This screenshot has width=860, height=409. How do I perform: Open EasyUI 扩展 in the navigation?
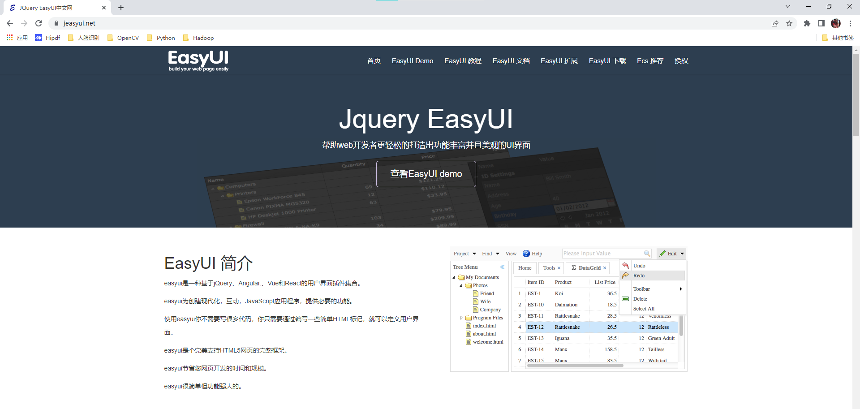(x=559, y=61)
